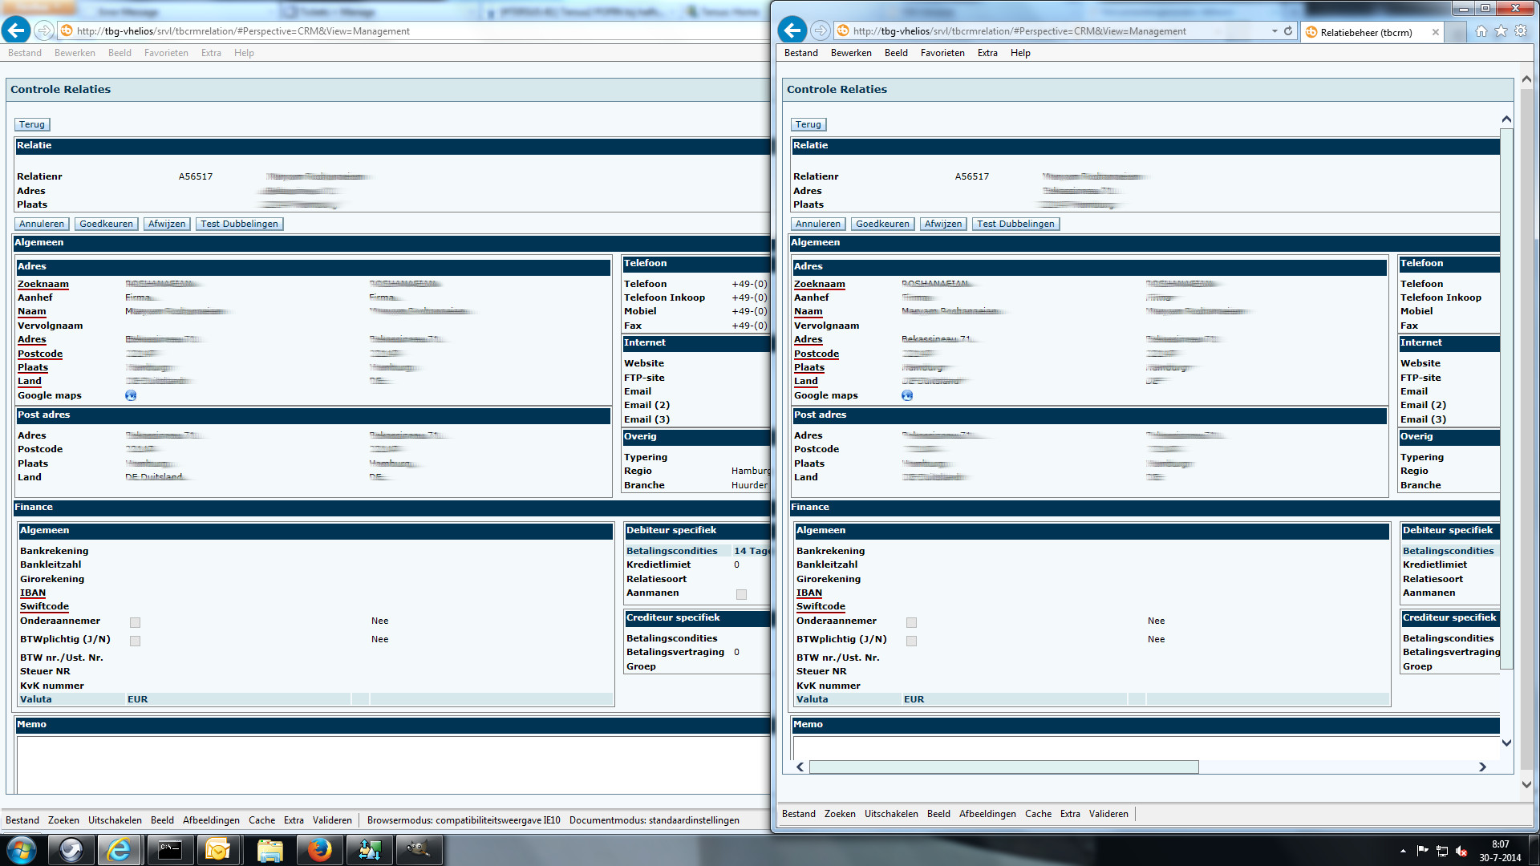Screen dimensions: 1540x866
Task: Open the Favorites star icon
Action: [1501, 31]
